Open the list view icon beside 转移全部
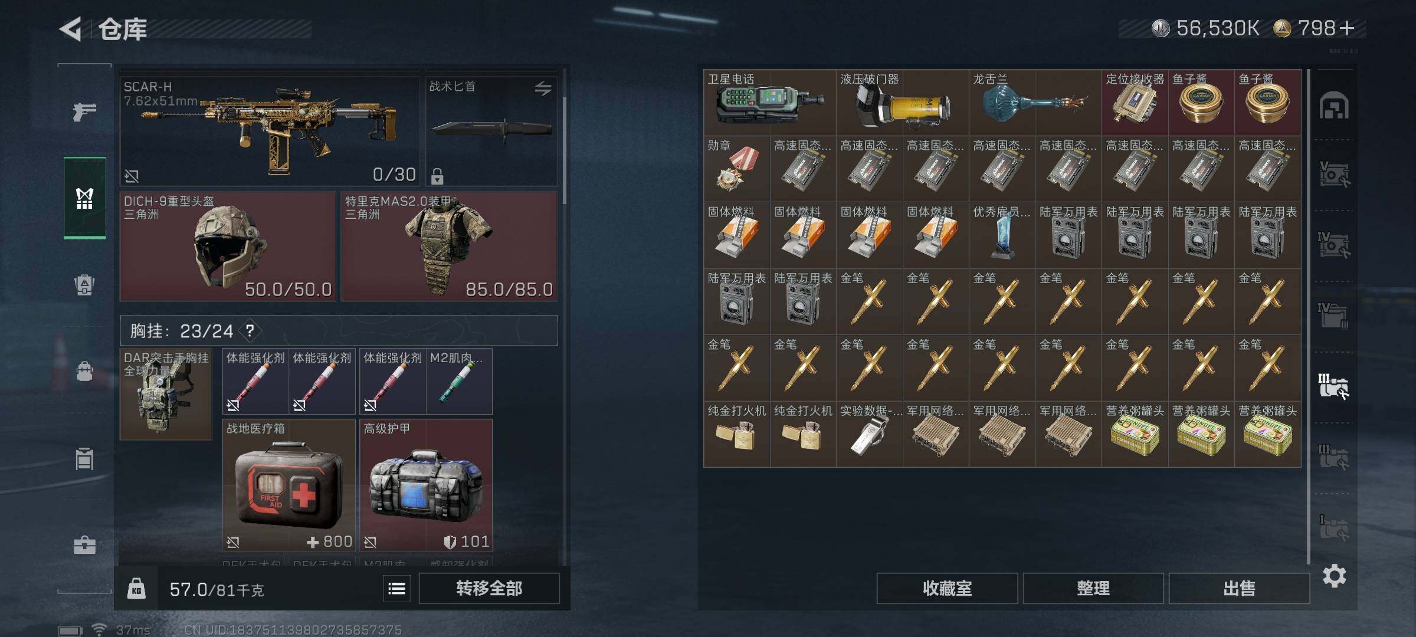This screenshot has height=637, width=1416. tap(397, 588)
